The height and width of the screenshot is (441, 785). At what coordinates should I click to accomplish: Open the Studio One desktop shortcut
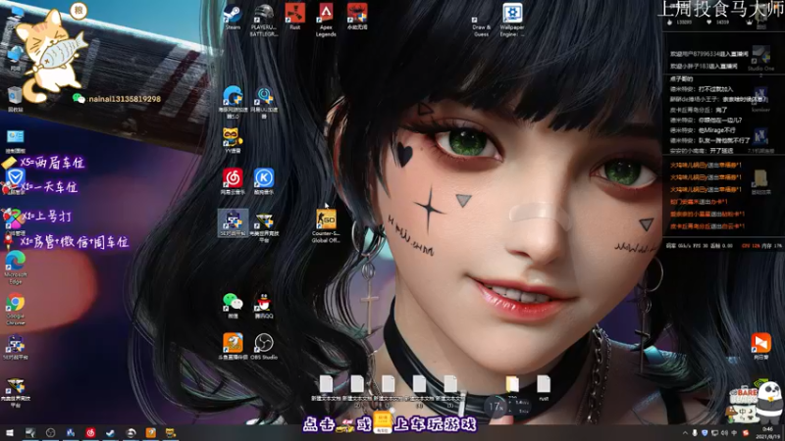tap(761, 59)
